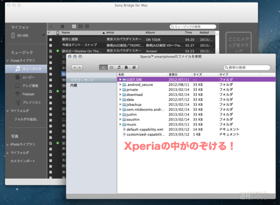Sort by the 変更日 column header

click(180, 75)
